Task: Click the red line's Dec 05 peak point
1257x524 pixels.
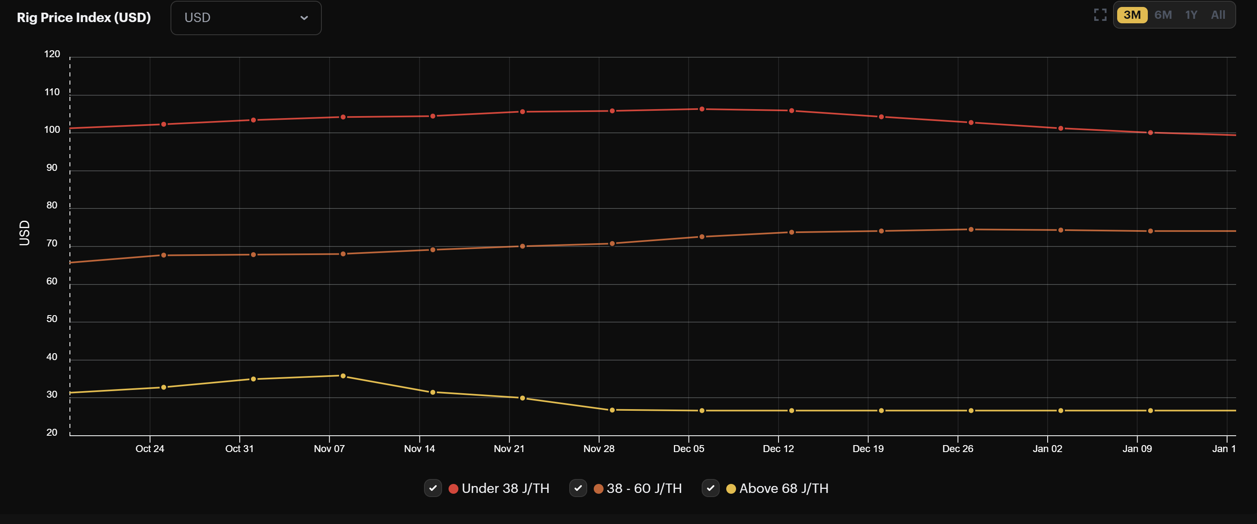Action: point(702,109)
